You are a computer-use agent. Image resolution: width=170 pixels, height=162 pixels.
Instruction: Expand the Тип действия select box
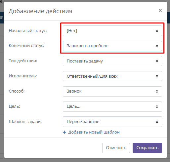coord(112,61)
